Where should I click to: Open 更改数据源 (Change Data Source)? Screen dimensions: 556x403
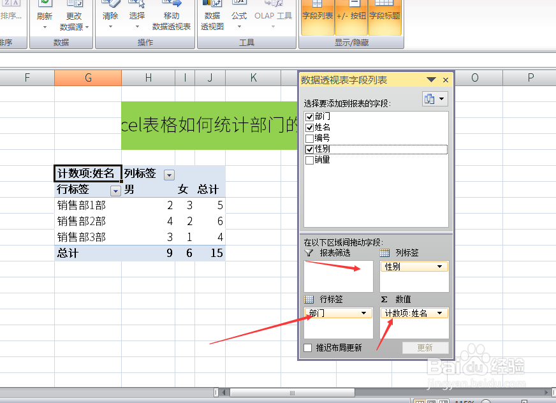(x=74, y=16)
